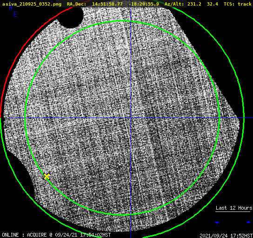253x238 pixels.
Task: Click the 2021/09/24 17:52HST timestamp
Action: pos(226,236)
